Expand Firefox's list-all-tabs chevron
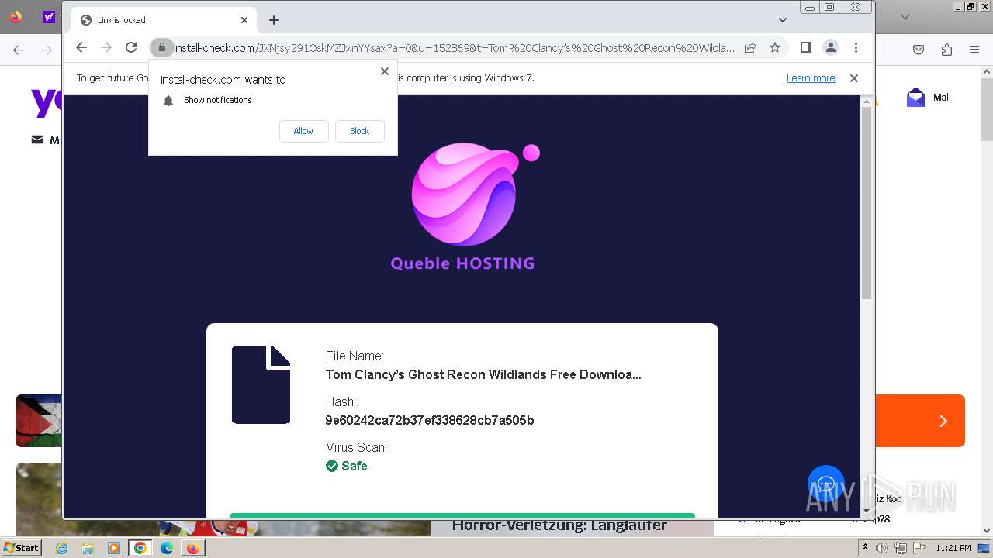The image size is (993, 558). 905,16
